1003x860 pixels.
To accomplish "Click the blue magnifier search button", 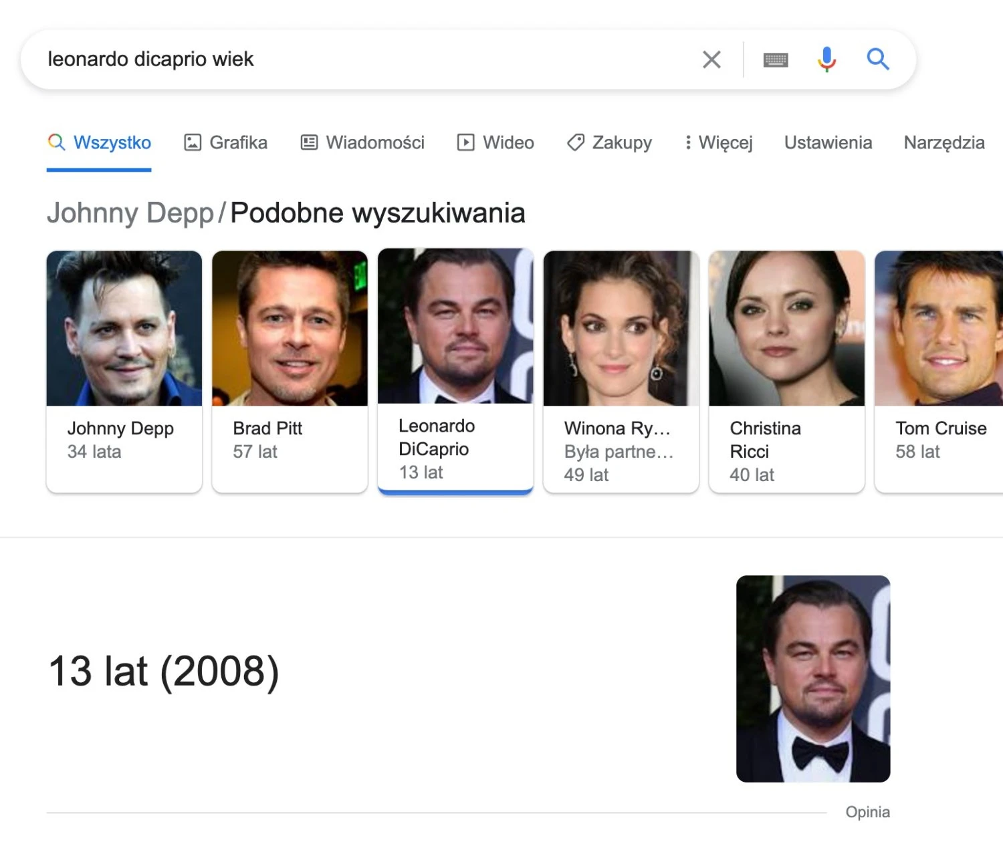I will pos(878,59).
